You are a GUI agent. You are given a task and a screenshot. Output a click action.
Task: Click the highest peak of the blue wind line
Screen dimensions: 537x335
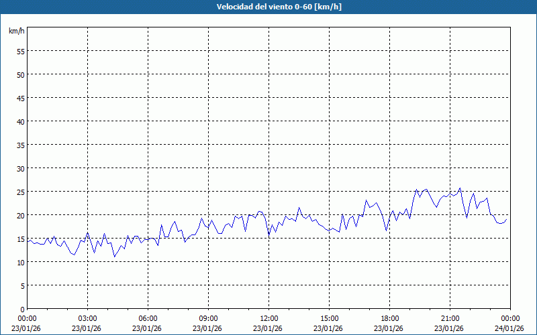pos(460,188)
